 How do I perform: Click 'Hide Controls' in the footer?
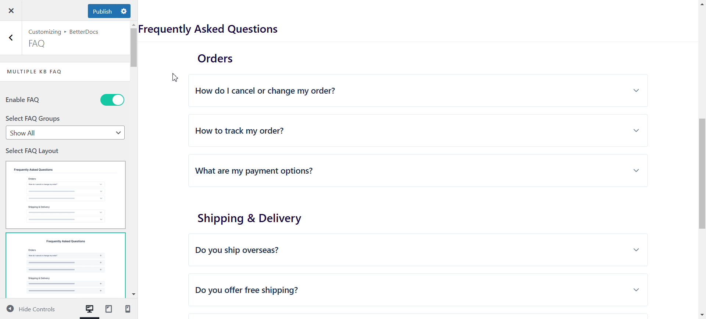click(37, 309)
